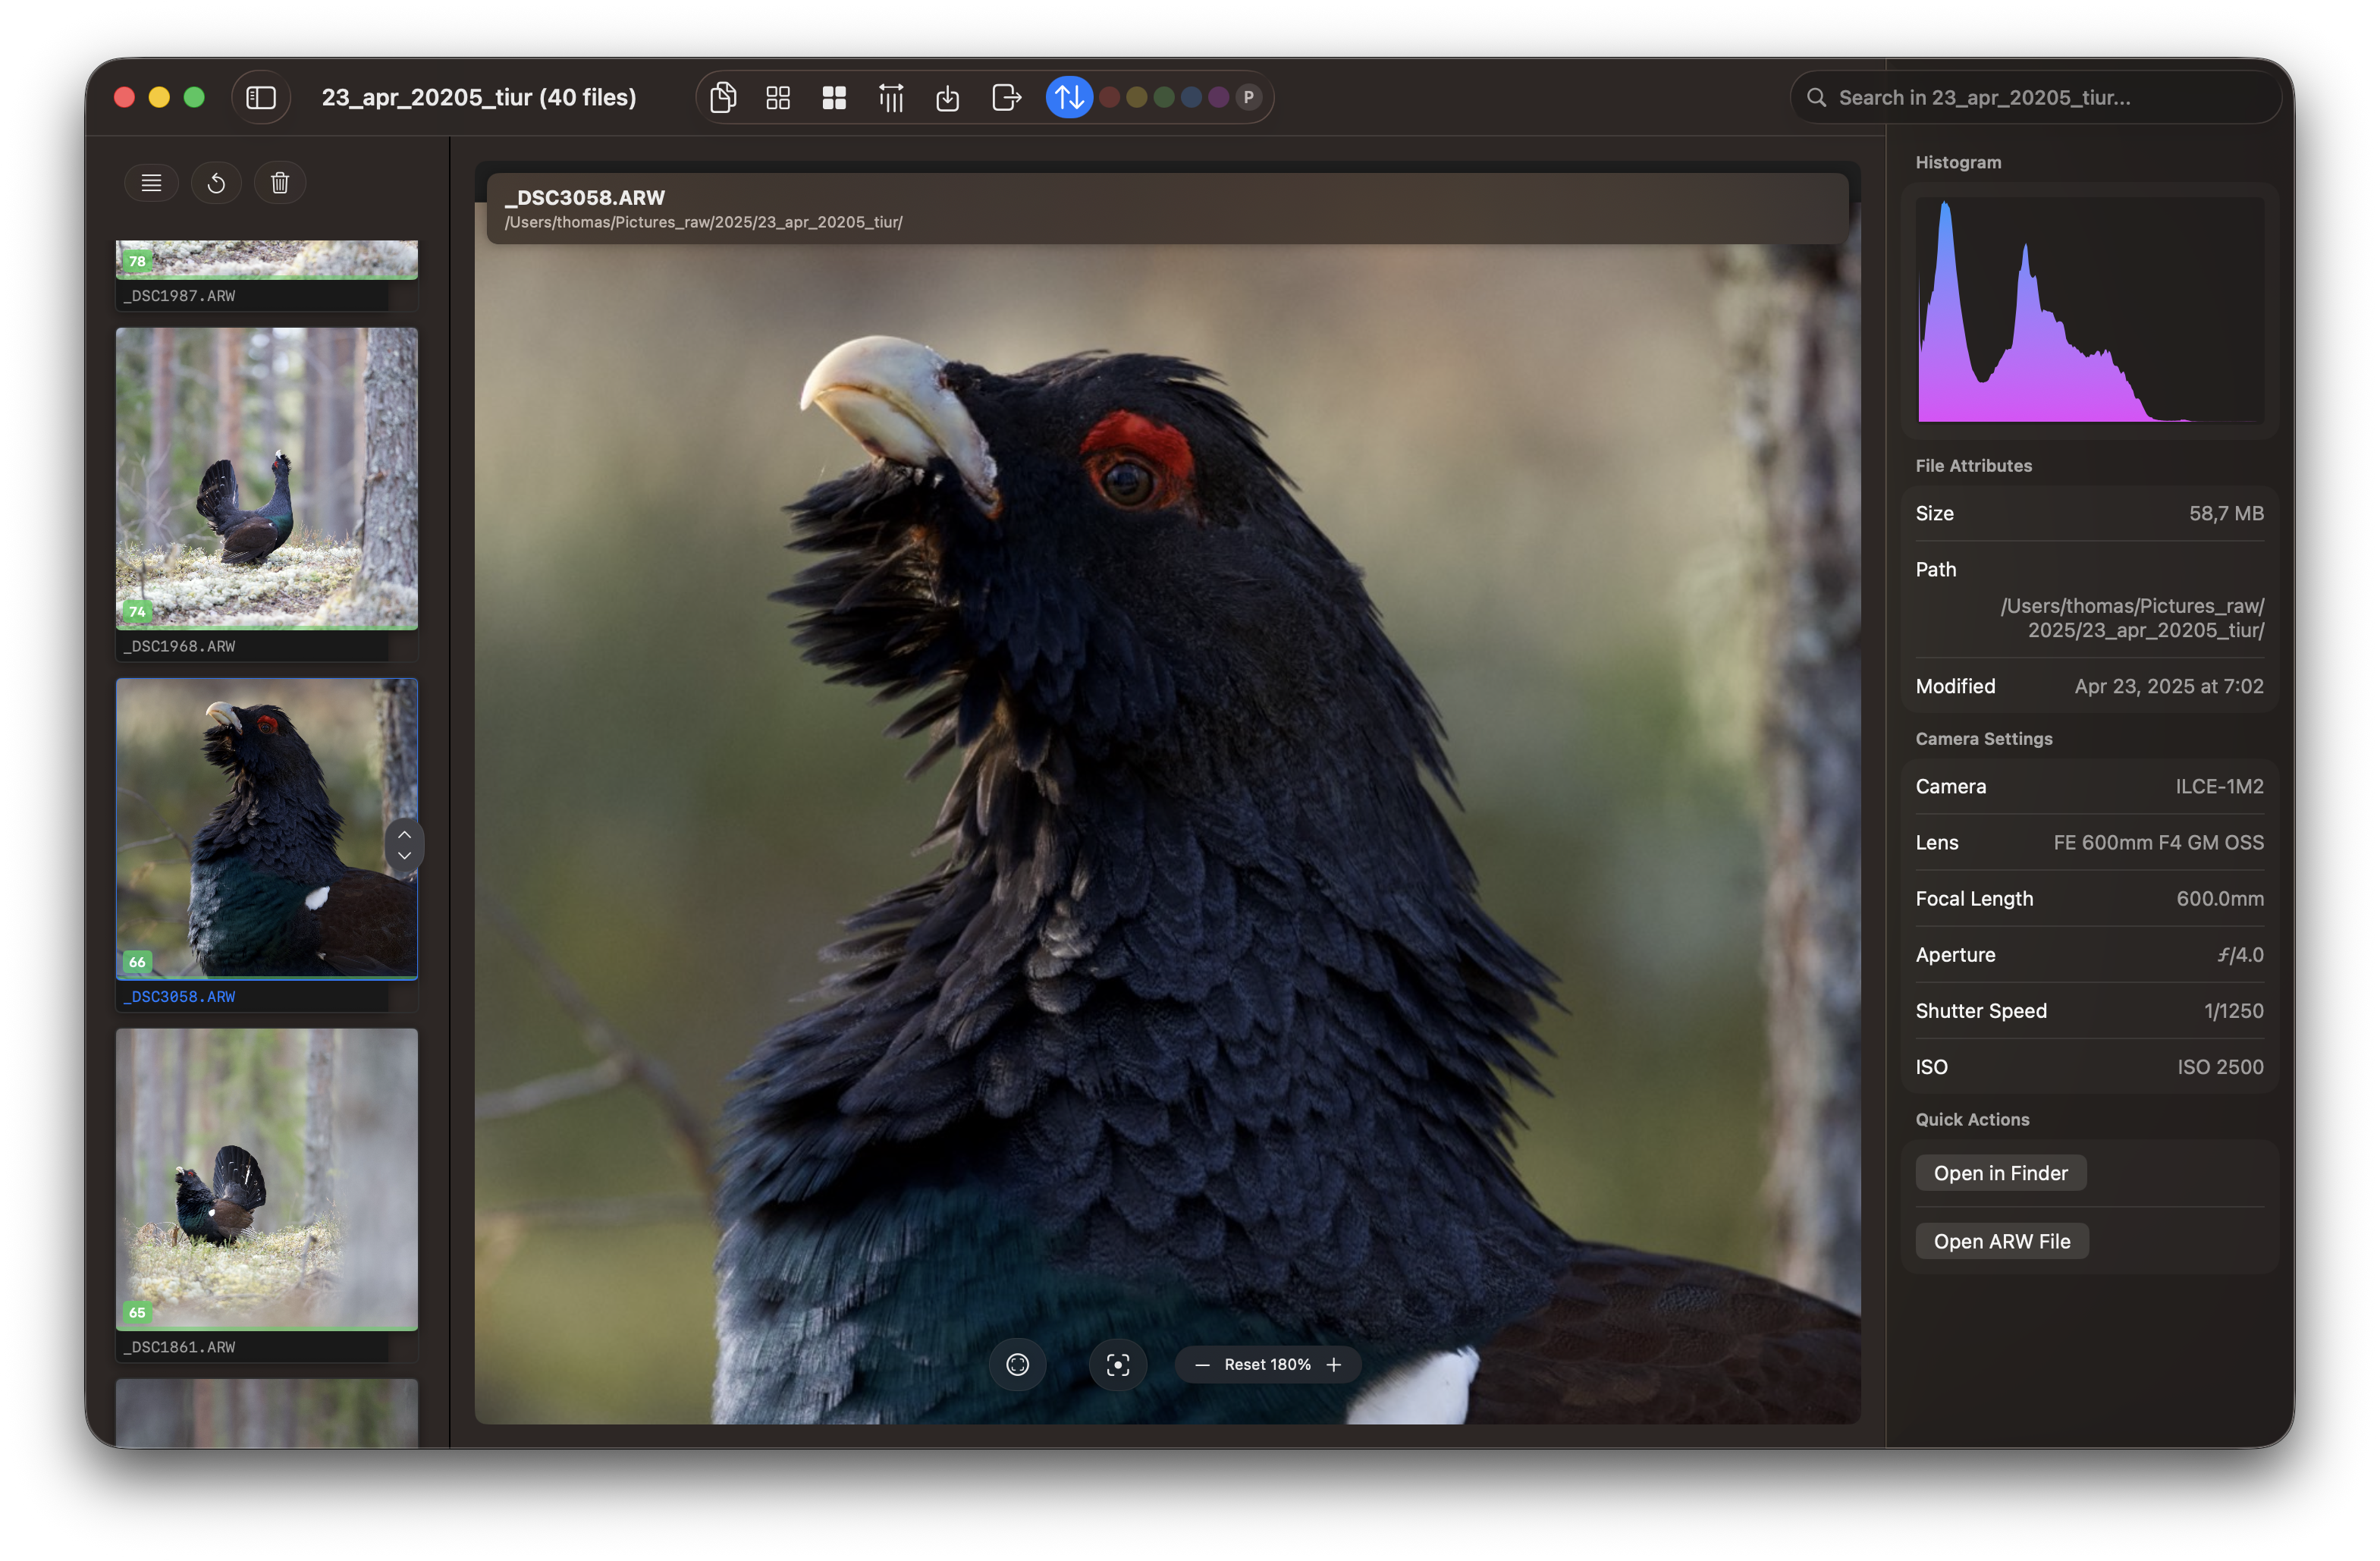The image size is (2380, 1561).
Task: Click the Modified date Apr 23, 2025
Action: 2169,686
